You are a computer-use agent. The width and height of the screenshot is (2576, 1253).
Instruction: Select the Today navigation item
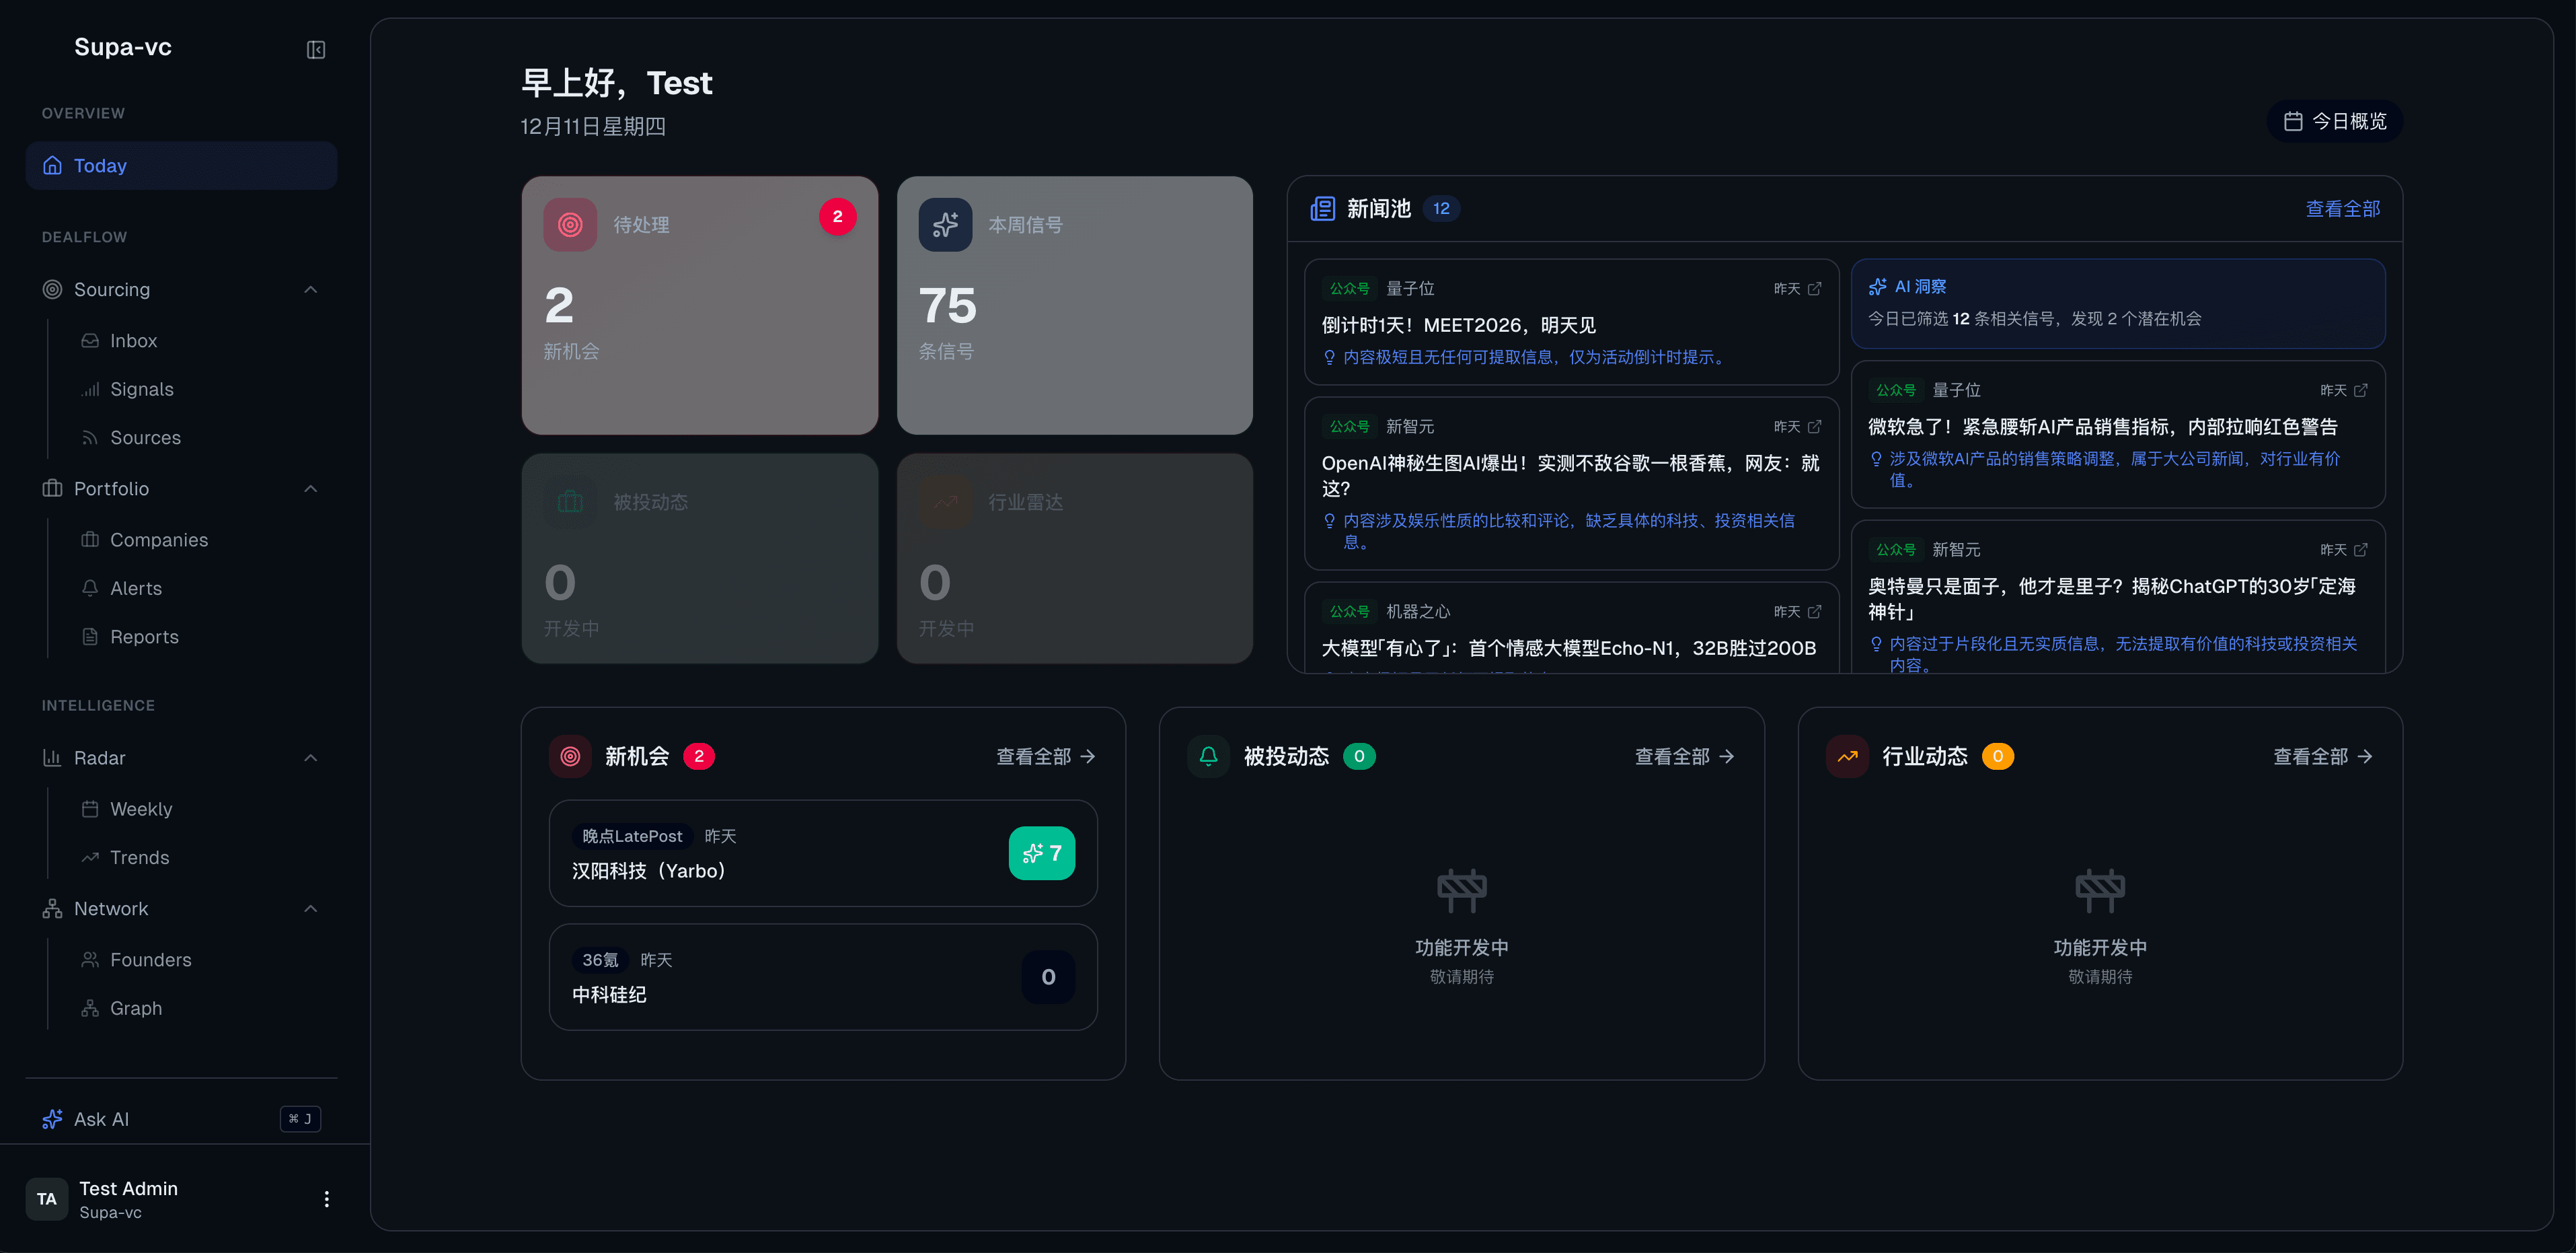[x=101, y=165]
